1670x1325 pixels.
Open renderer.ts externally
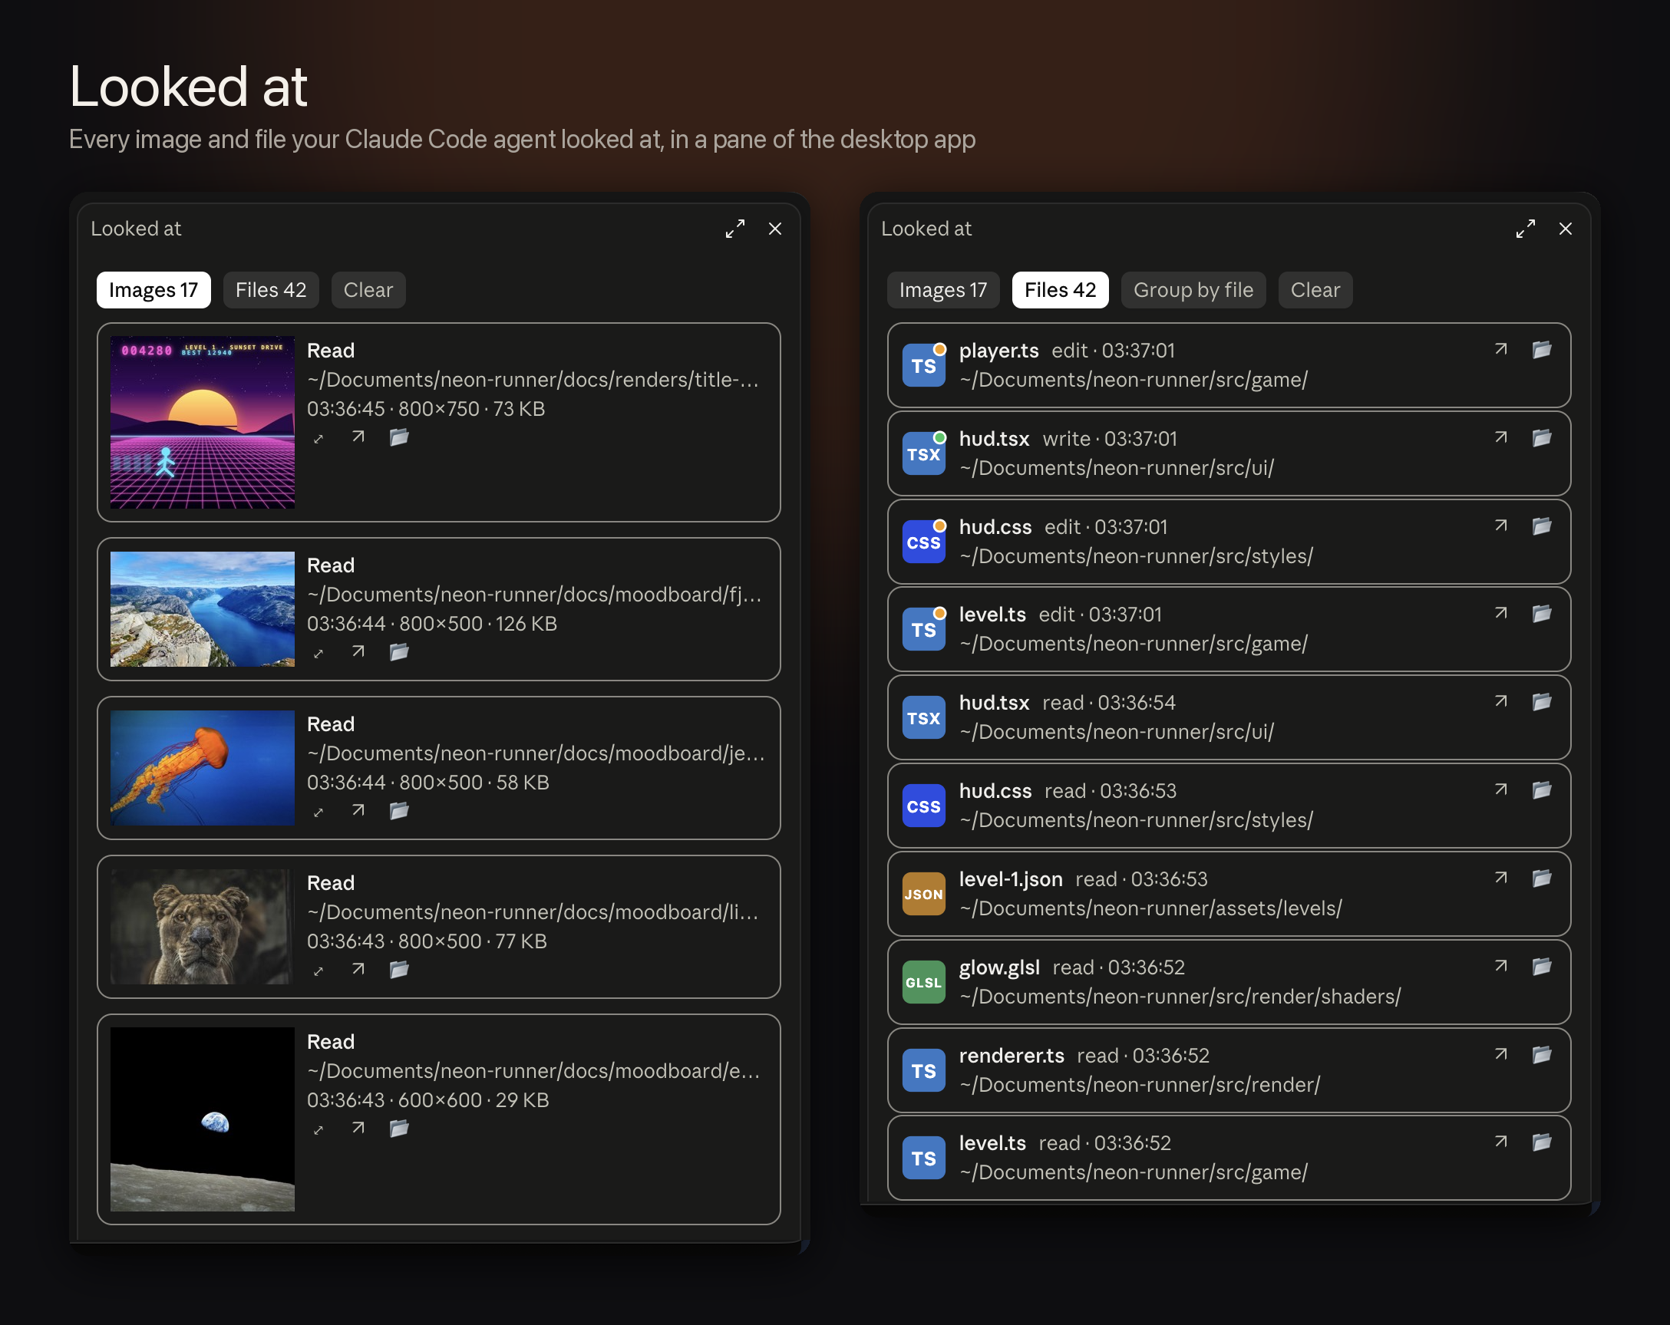click(x=1500, y=1054)
